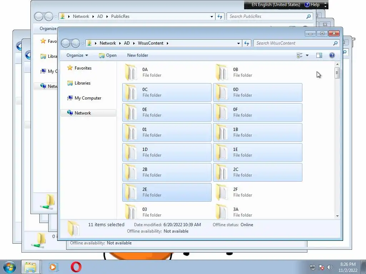Screen dimensions: 366x274
Task: Click the 1D folder icon
Action: click(131, 152)
